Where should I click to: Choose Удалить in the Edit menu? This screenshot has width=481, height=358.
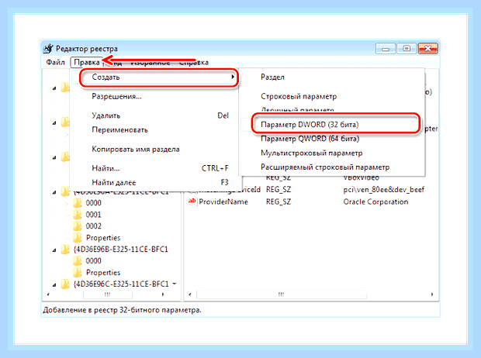pyautogui.click(x=106, y=115)
